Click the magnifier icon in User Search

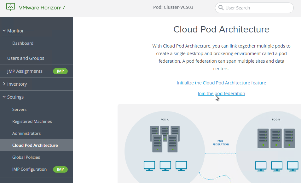(221, 8)
